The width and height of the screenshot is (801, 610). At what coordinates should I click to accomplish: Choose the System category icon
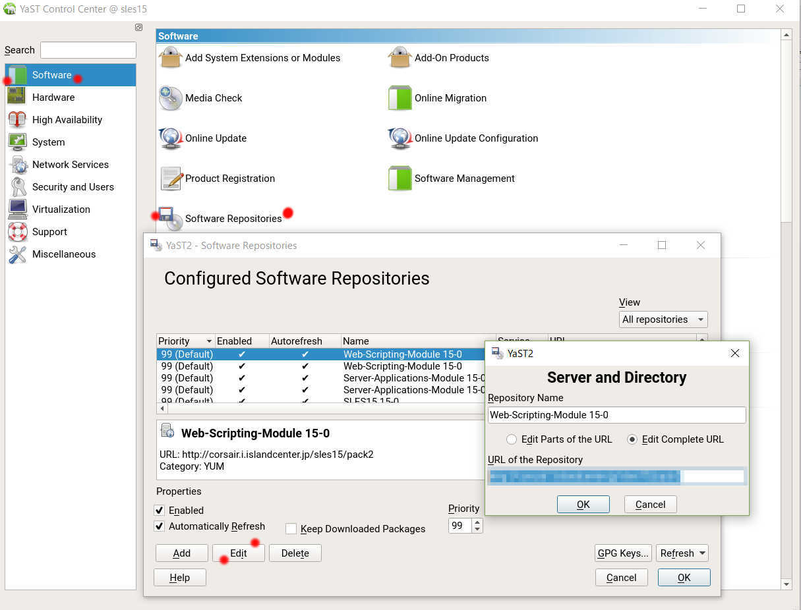(17, 142)
